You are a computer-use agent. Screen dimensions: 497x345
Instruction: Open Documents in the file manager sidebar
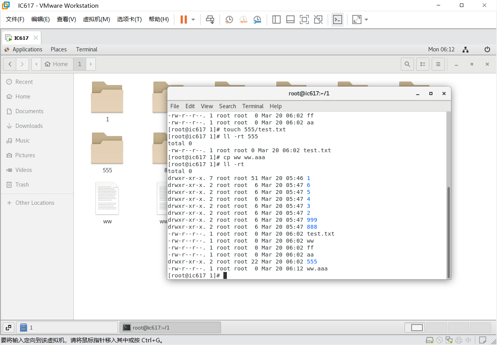click(37, 111)
